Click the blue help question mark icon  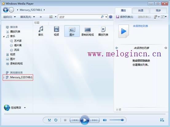pos(111,17)
